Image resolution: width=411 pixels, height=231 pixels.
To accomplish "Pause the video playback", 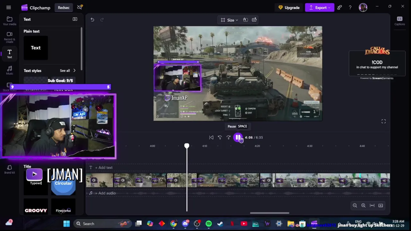I will 238,137.
